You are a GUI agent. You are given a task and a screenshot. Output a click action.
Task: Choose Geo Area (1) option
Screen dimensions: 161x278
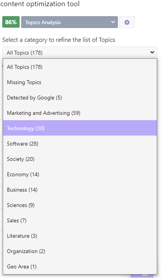(x=80, y=266)
